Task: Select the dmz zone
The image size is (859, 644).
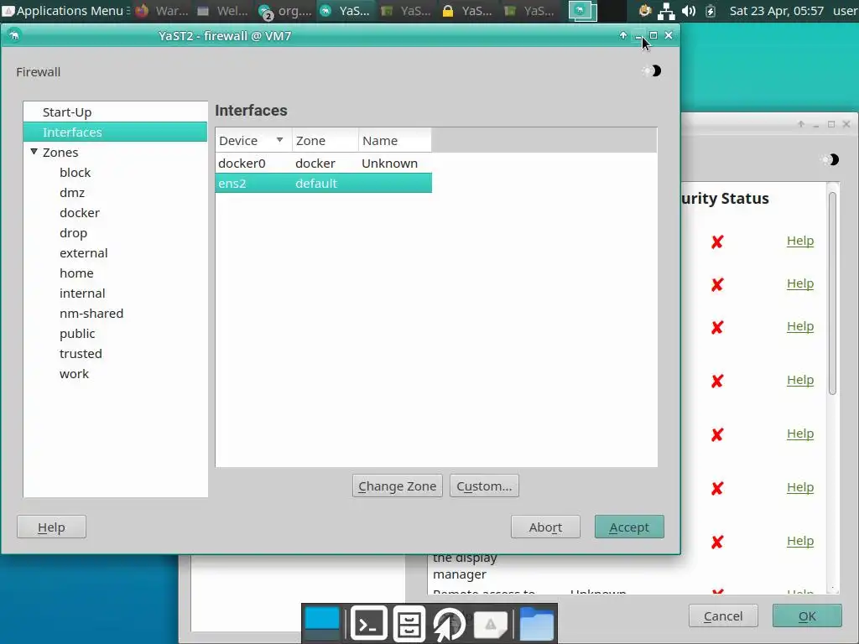Action: [x=72, y=193]
